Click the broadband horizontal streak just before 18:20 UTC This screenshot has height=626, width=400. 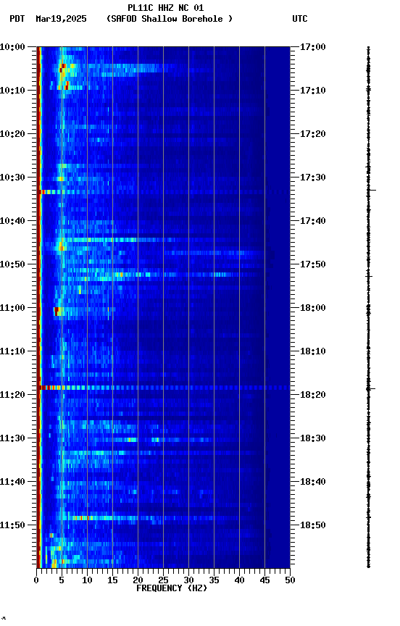point(163,388)
